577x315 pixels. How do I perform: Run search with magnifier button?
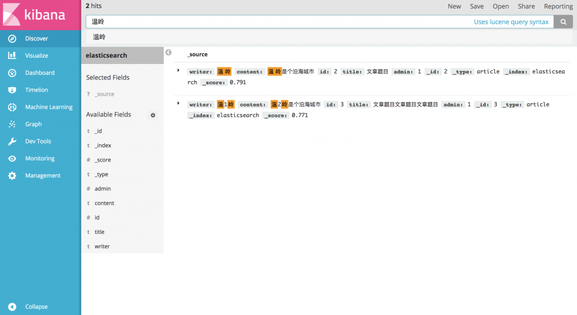[563, 22]
